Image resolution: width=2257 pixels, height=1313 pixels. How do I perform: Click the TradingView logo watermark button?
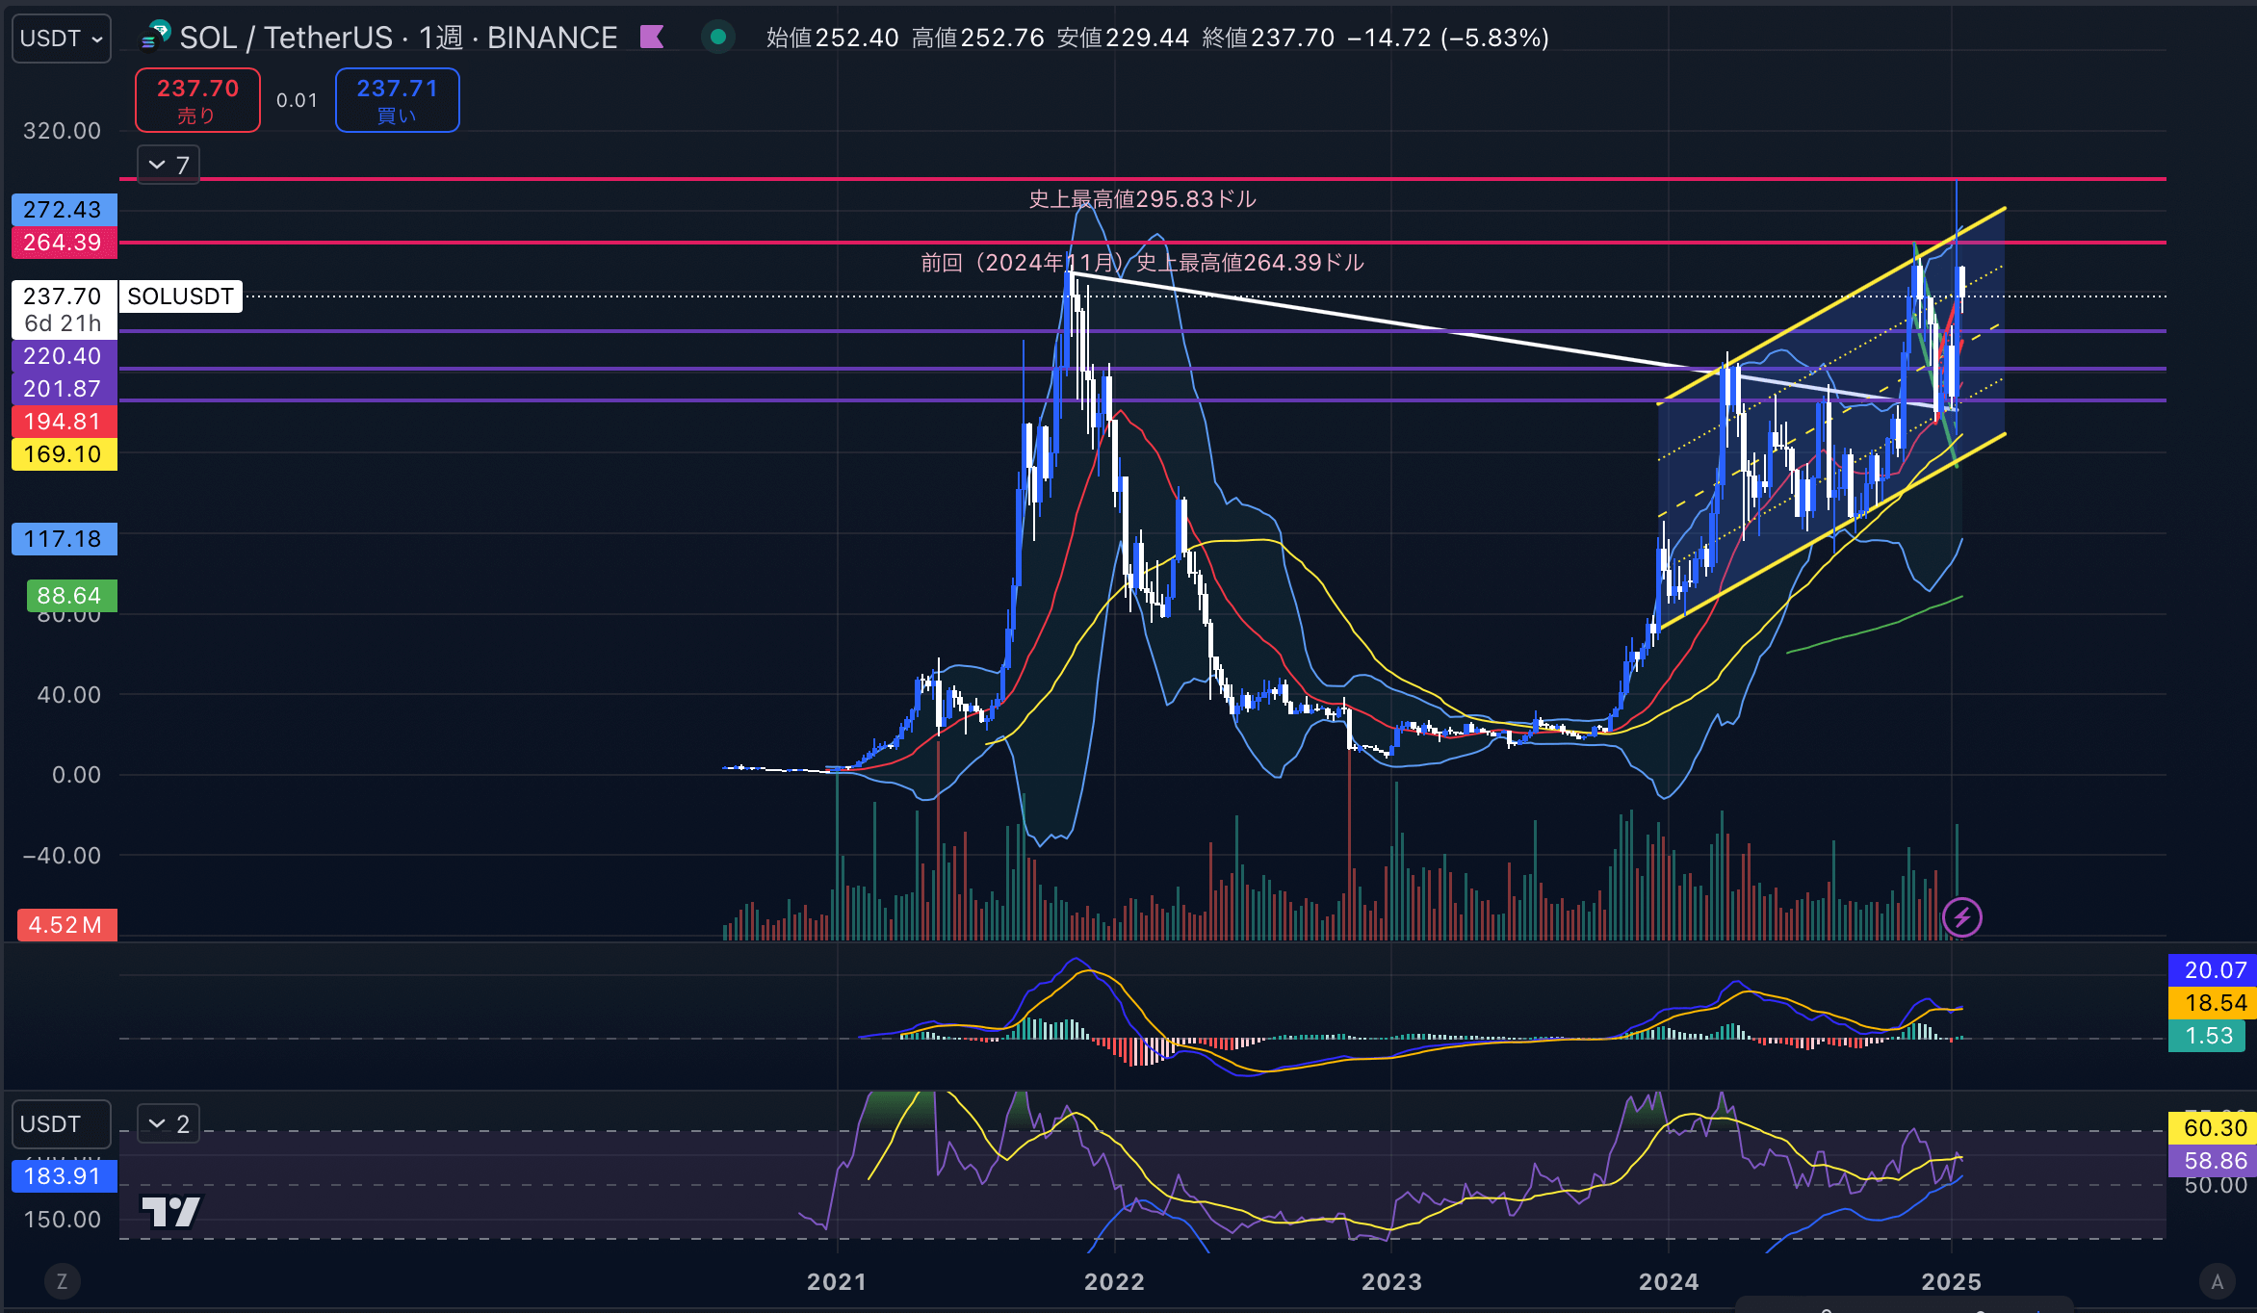tap(171, 1212)
